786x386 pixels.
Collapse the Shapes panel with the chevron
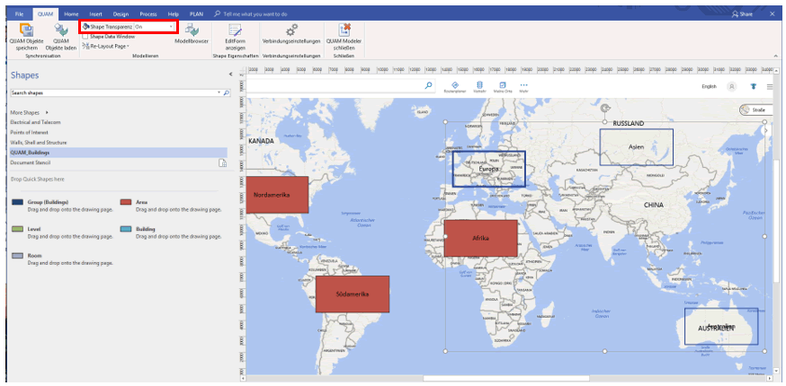(x=230, y=75)
